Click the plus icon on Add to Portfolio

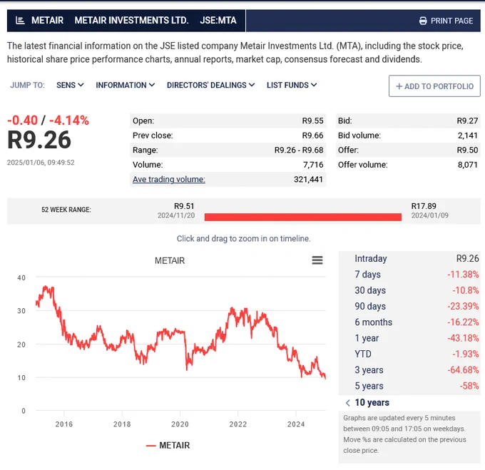click(399, 86)
